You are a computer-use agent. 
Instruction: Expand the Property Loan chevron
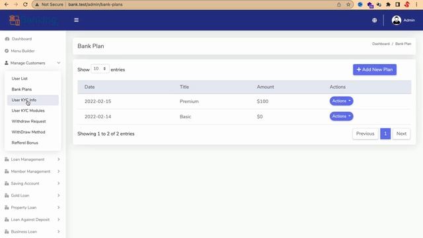tap(59, 208)
